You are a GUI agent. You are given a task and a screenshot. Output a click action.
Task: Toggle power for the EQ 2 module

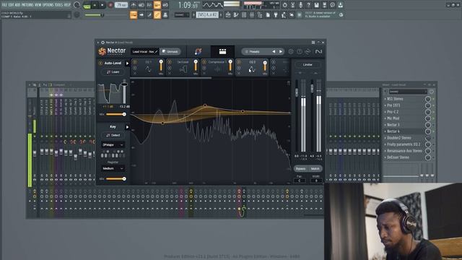239,62
